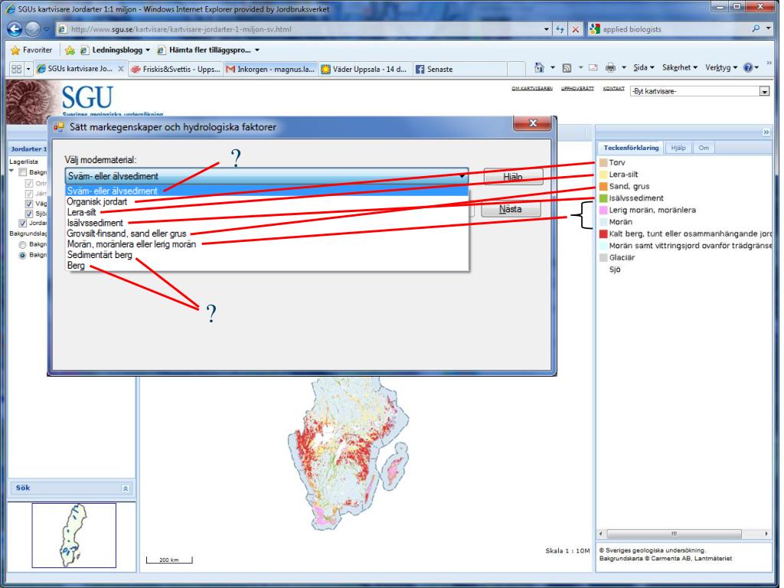Viewport: 784px width, 588px height.
Task: Open the Kontakt link
Action: point(613,89)
